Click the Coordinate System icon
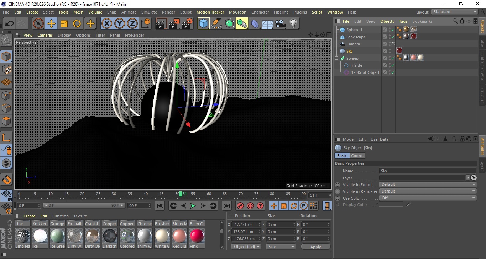Viewport: 486px width, 259px height. (x=145, y=24)
